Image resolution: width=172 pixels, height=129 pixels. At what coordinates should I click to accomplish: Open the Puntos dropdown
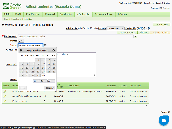[x=21, y=41]
